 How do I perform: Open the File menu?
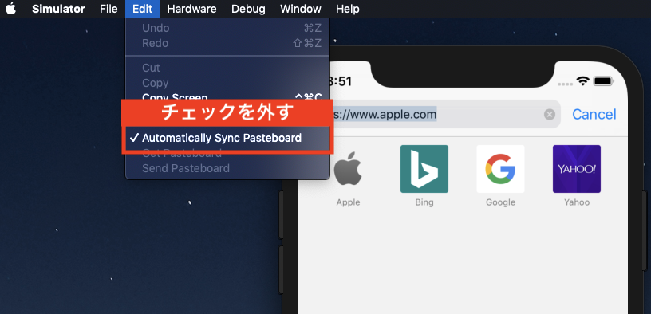[108, 9]
